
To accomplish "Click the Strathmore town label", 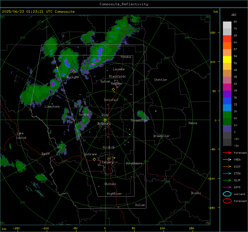I will [x=134, y=163].
